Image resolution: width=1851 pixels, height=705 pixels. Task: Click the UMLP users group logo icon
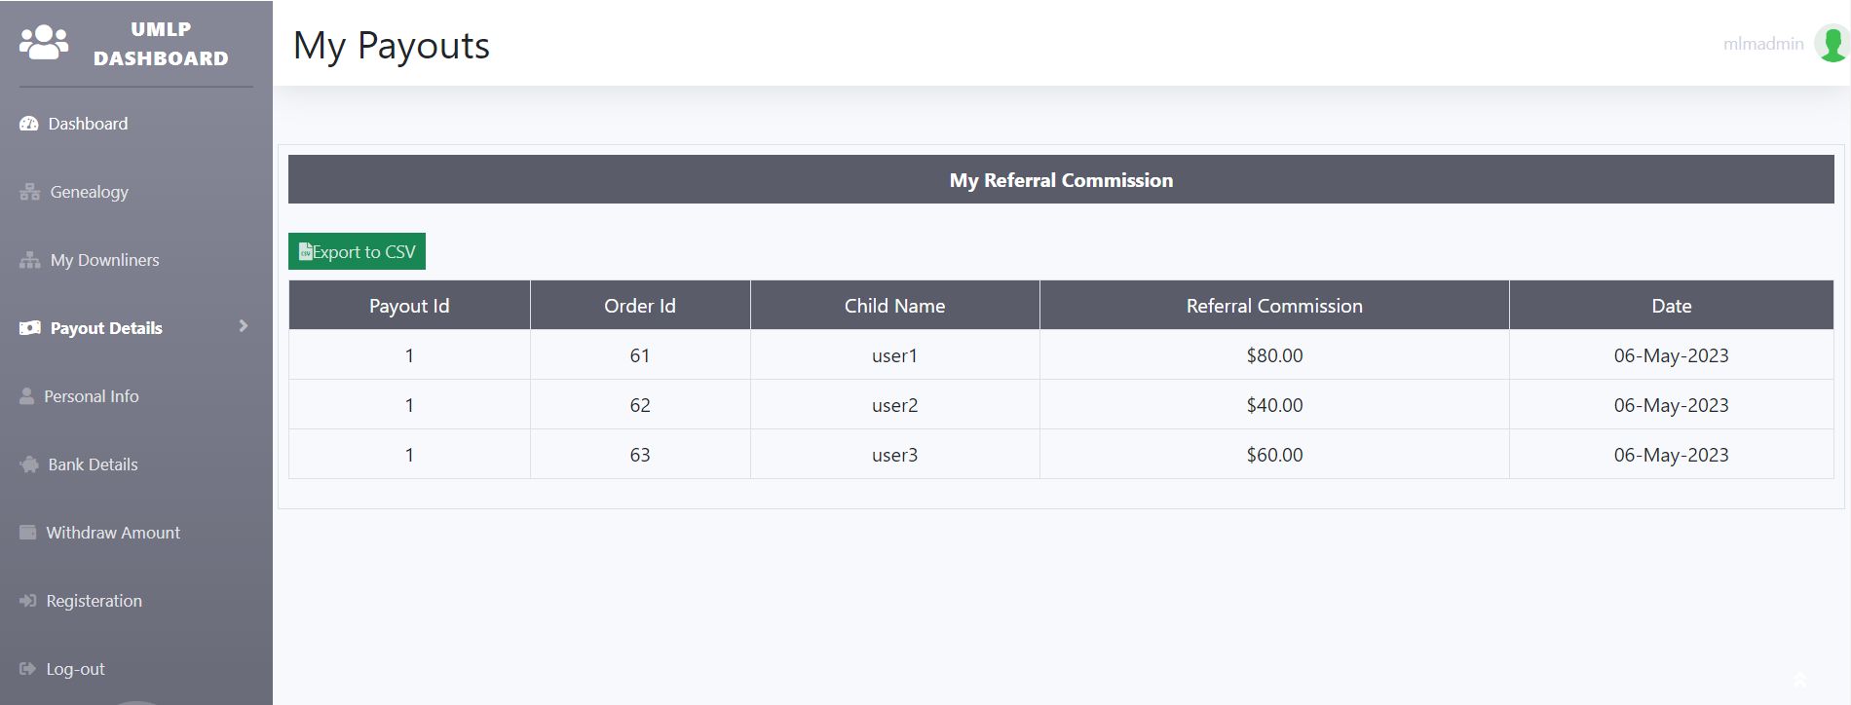[x=44, y=43]
